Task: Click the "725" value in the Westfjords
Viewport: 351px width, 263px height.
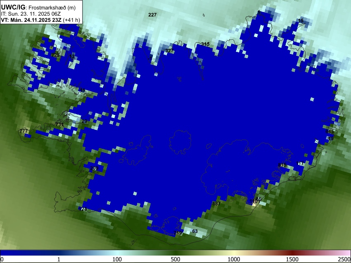Action: click(55, 55)
